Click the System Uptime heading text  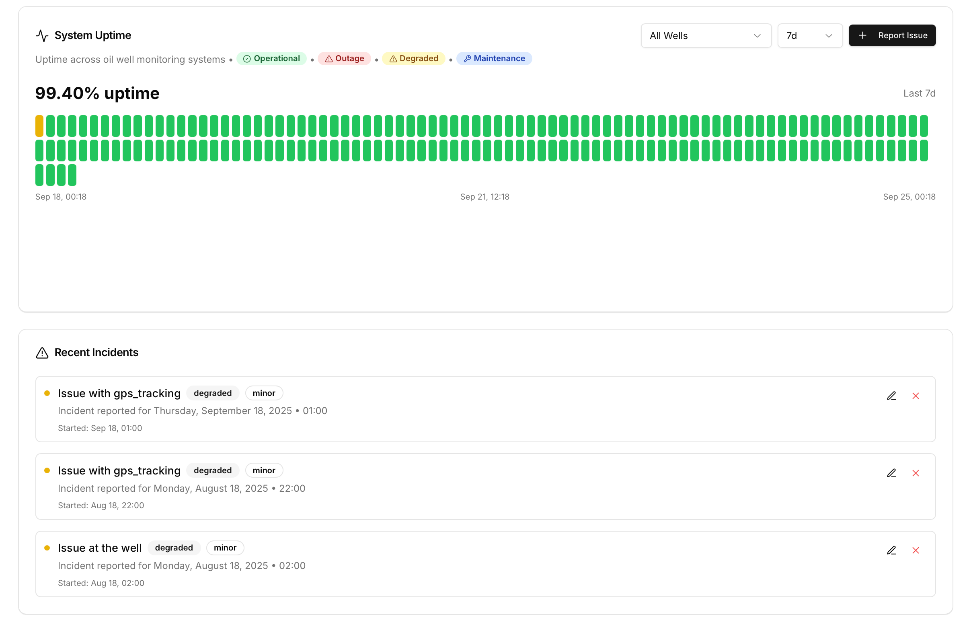click(x=93, y=35)
